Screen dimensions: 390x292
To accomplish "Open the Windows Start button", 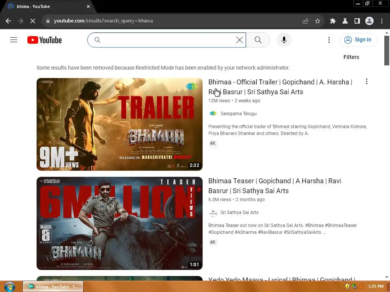I will [10, 287].
